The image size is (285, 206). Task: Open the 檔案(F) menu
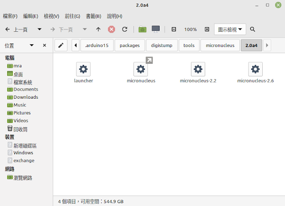10,16
